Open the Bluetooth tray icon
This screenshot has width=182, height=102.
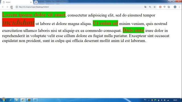[162, 100]
